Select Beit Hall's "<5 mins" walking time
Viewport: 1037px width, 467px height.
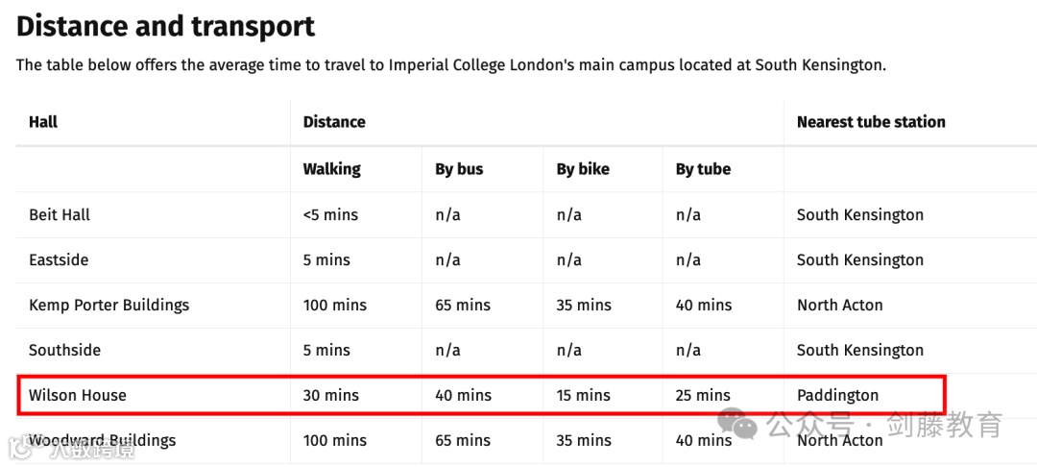[330, 215]
